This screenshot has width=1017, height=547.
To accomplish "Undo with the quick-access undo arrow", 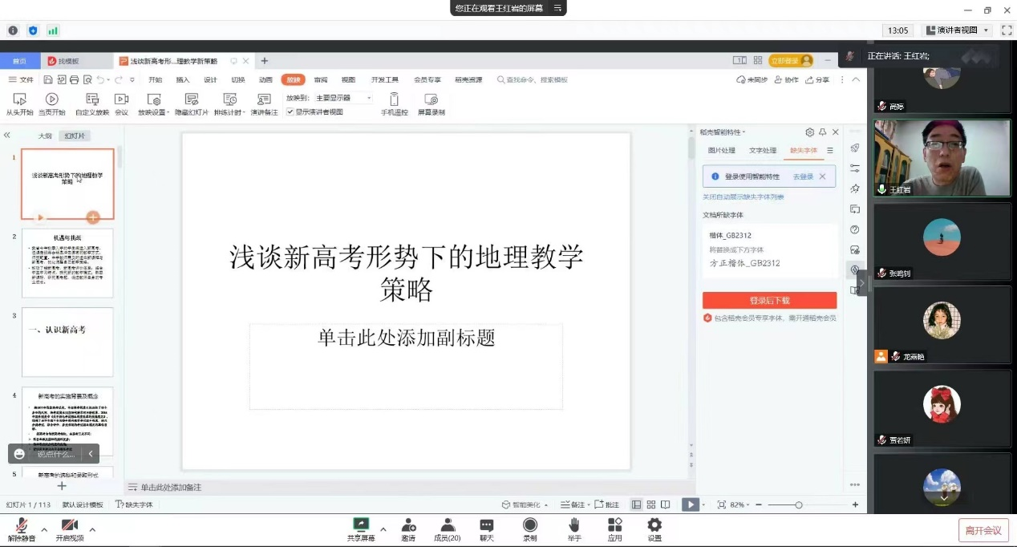I will 101,79.
